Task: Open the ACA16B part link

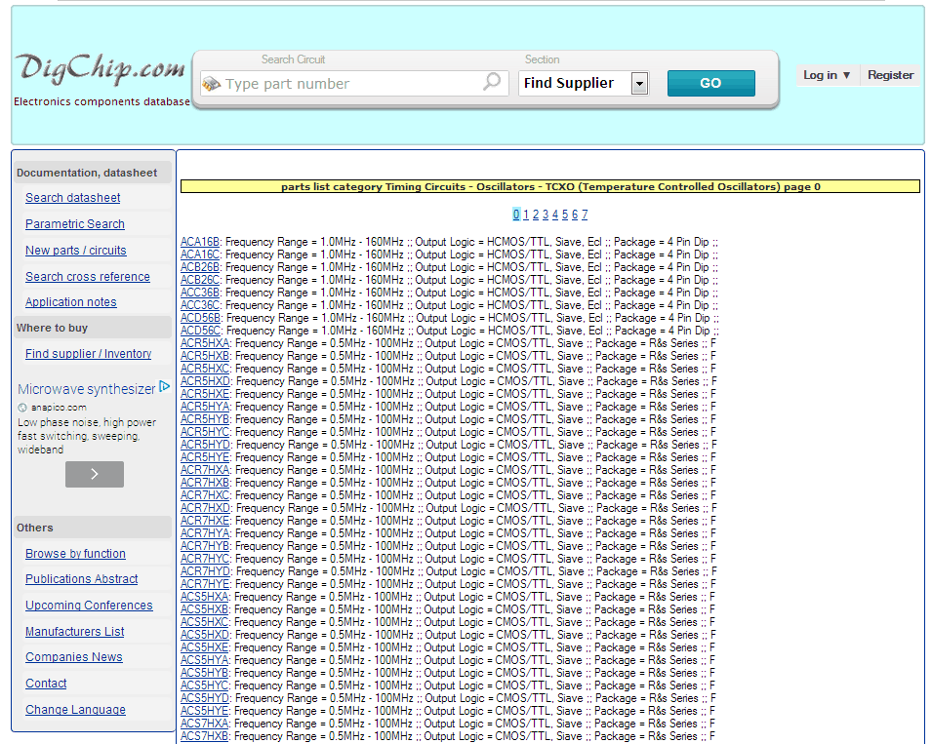Action: click(200, 242)
